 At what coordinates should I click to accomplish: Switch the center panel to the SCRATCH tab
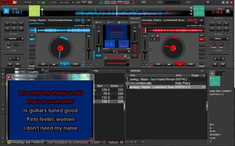click(x=122, y=22)
